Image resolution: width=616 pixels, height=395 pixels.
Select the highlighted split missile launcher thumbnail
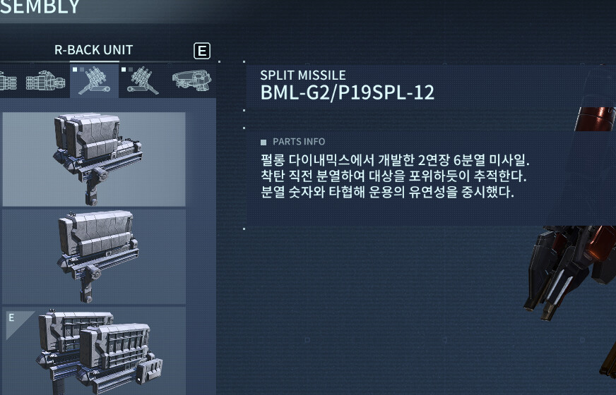pyautogui.click(x=94, y=159)
